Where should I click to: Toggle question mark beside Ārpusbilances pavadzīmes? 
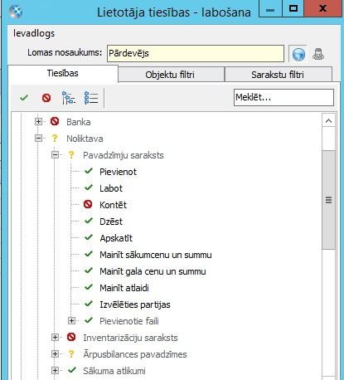coord(71,354)
